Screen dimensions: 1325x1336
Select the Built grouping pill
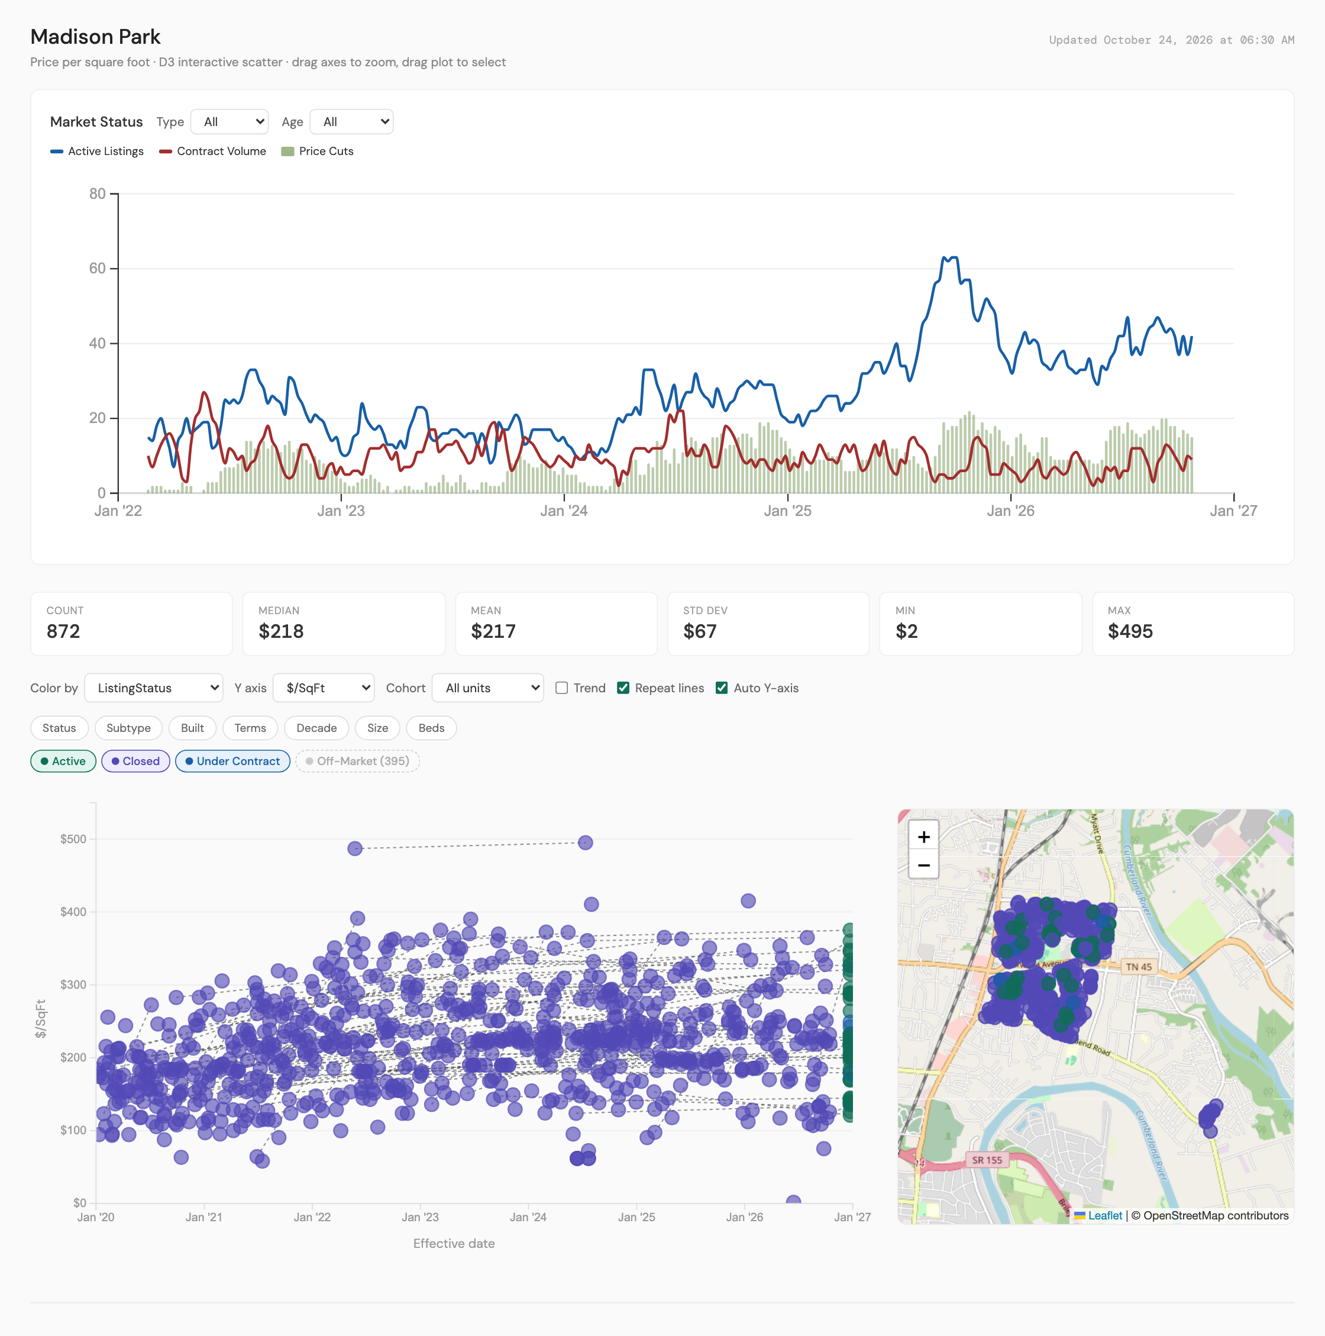click(x=192, y=728)
